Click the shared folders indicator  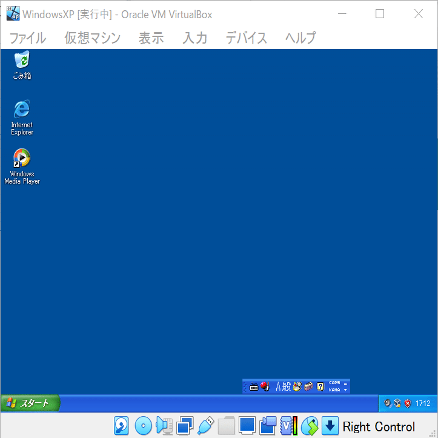point(226,426)
